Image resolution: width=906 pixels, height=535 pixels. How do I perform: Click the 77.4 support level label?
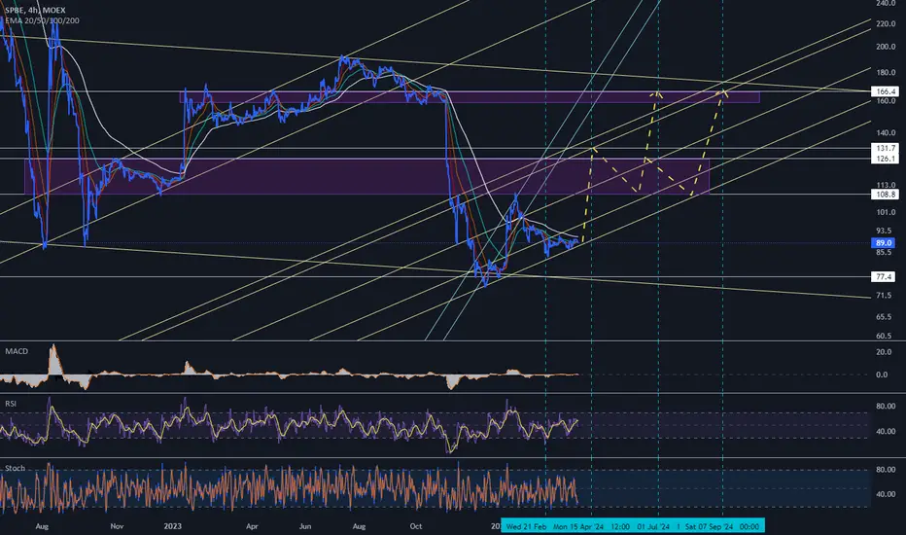[884, 277]
